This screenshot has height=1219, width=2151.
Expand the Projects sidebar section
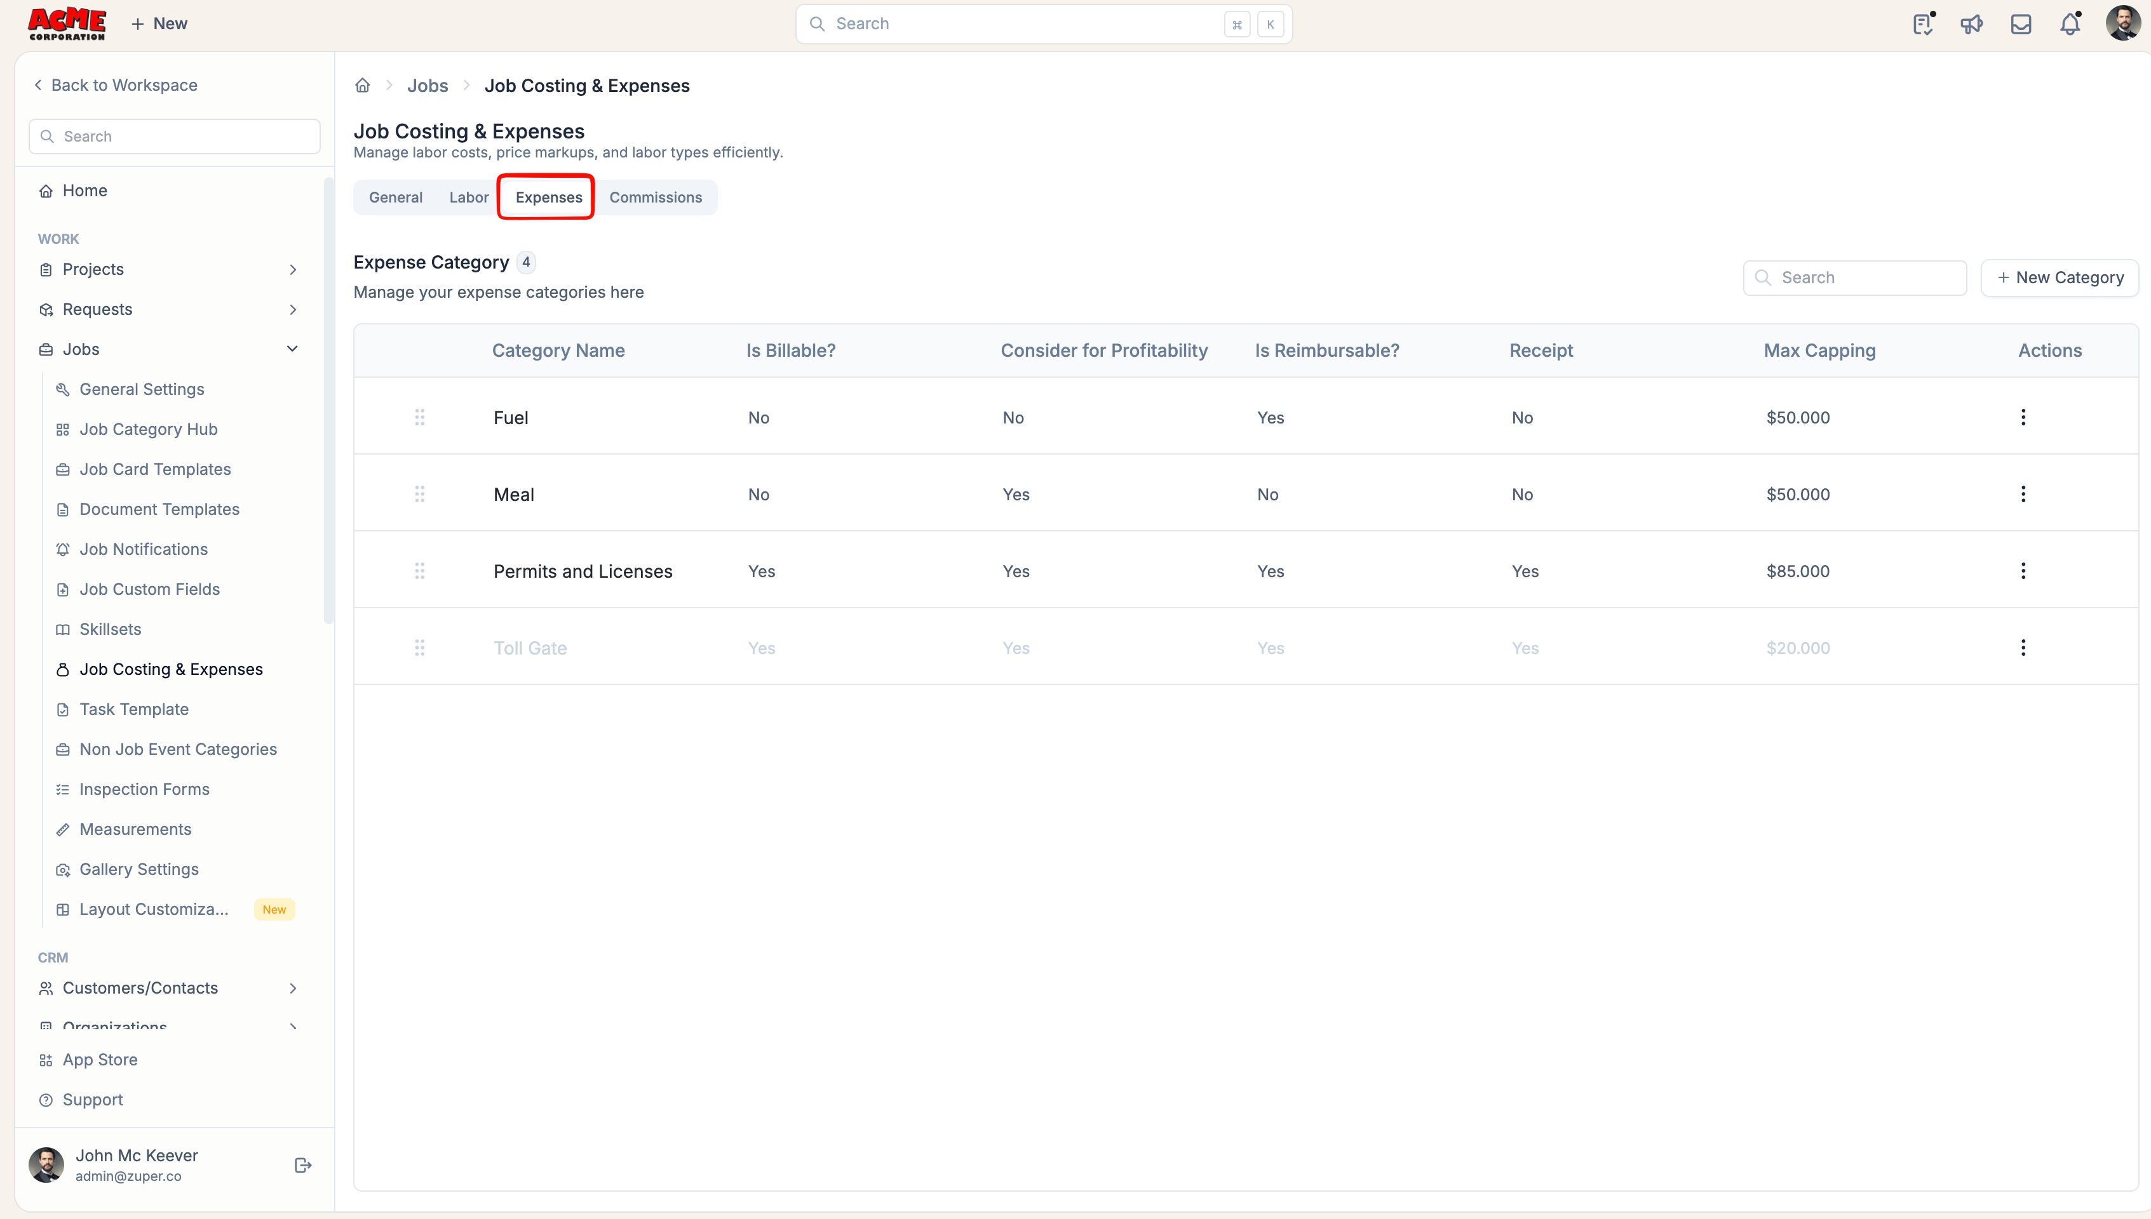click(292, 270)
